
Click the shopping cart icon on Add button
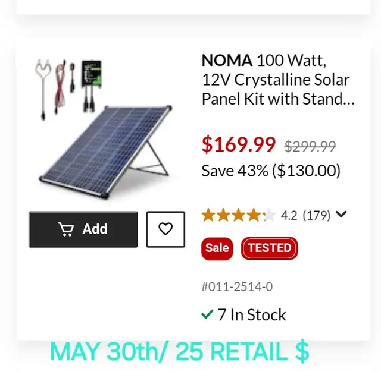click(66, 229)
